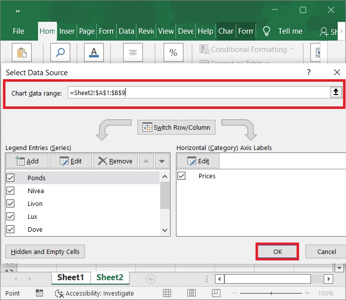Uncheck the Nivea series checkbox
The height and width of the screenshot is (300, 346).
coord(10,191)
